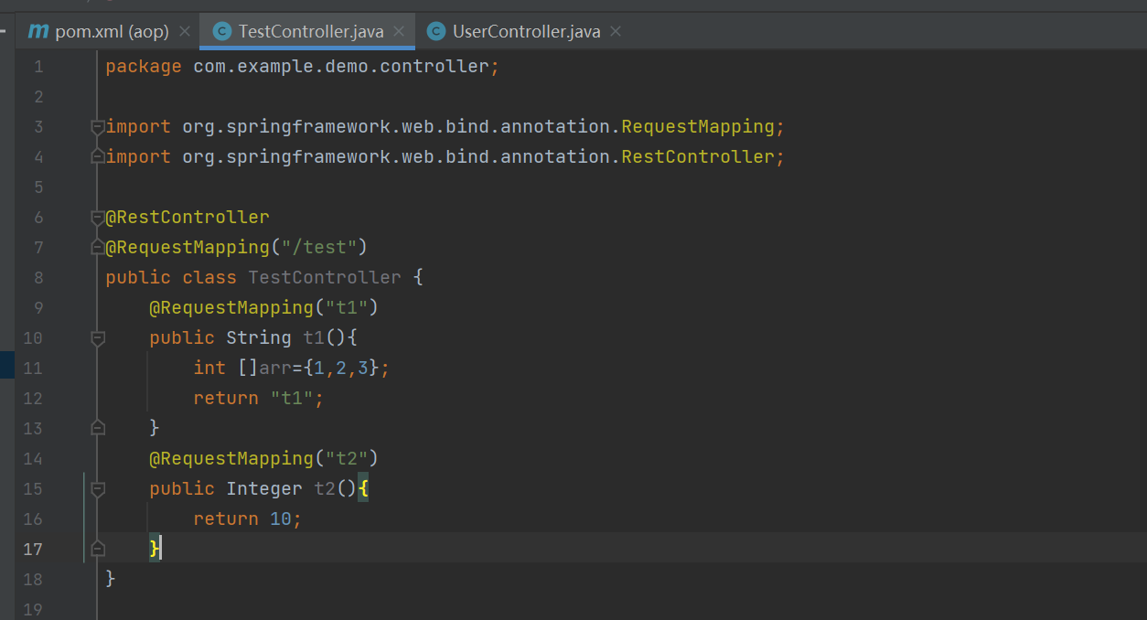This screenshot has width=1147, height=620.
Task: Collapse the t1 method at line 10
Action: tap(98, 338)
